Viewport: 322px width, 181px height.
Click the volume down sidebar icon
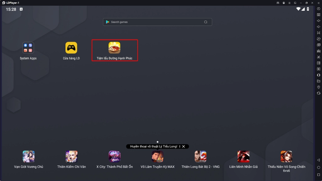tap(319, 27)
